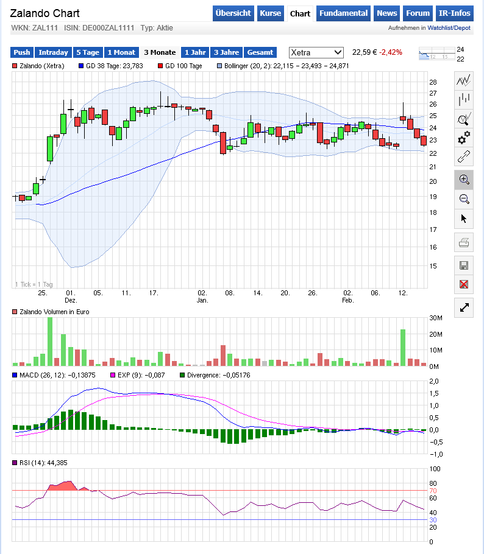Image resolution: width=484 pixels, height=554 pixels.
Task: Select the line chart type icon
Action: coord(463,80)
